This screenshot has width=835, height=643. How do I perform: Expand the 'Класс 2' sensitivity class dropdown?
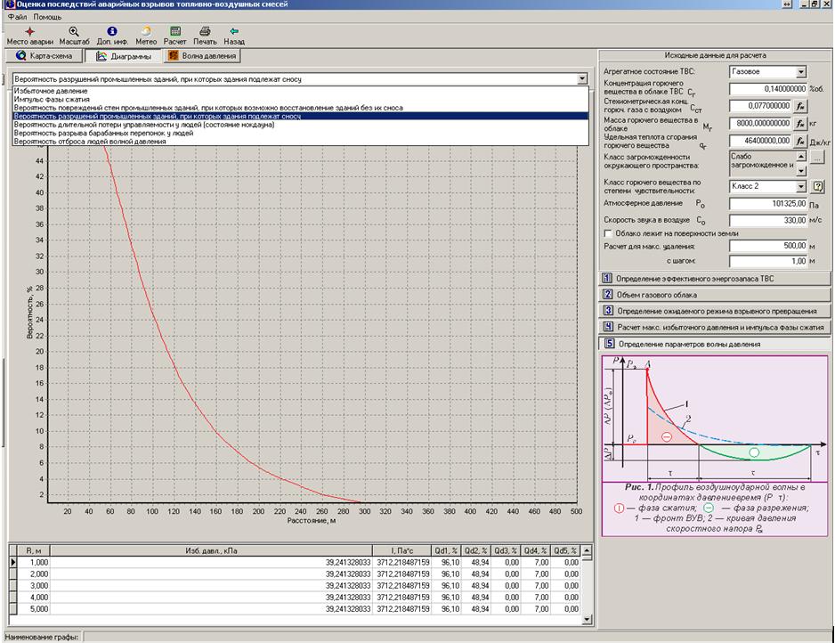801,186
